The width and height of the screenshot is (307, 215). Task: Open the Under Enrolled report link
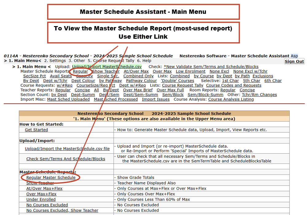(x=41, y=199)
